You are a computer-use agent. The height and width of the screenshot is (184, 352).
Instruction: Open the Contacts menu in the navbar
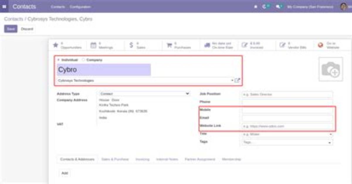57,6
